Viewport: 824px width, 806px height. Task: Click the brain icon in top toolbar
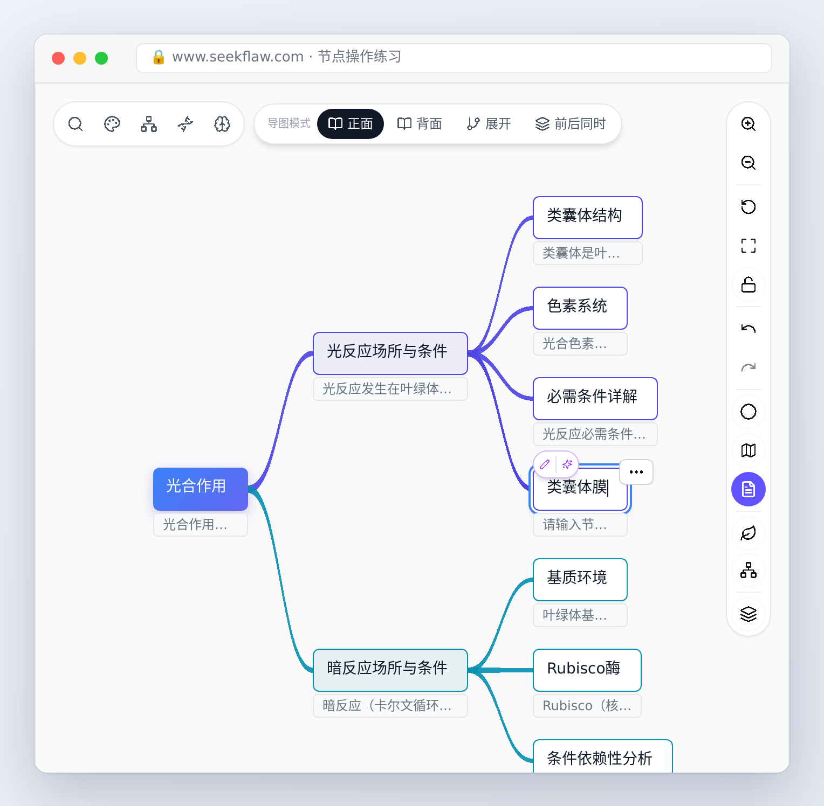pos(222,124)
